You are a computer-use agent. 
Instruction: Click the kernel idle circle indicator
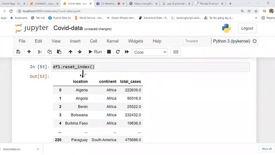coord(255,41)
